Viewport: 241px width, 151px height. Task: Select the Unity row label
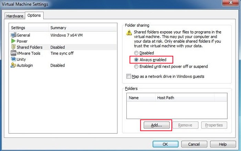pos(21,59)
